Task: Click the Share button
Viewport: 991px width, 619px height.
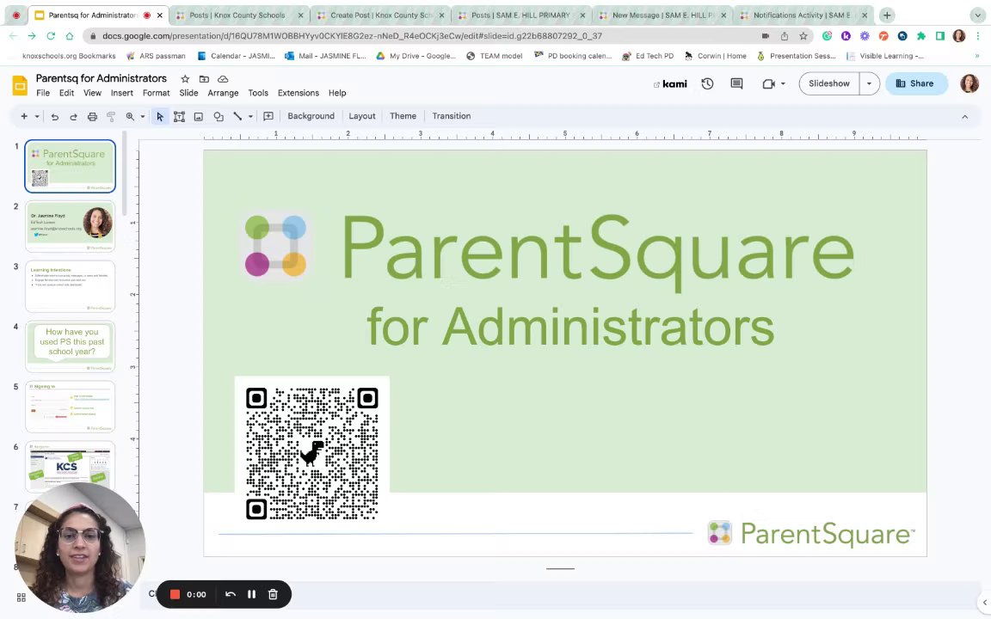Action: point(916,83)
